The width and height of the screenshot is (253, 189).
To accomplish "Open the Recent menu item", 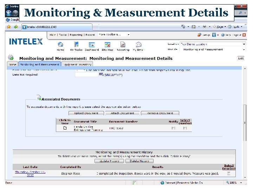I will coord(90,35).
